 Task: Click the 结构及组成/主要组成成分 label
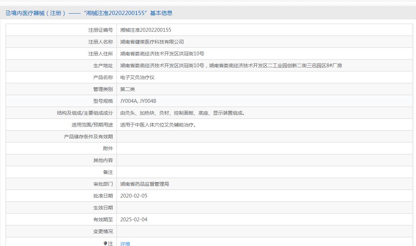tap(85, 113)
